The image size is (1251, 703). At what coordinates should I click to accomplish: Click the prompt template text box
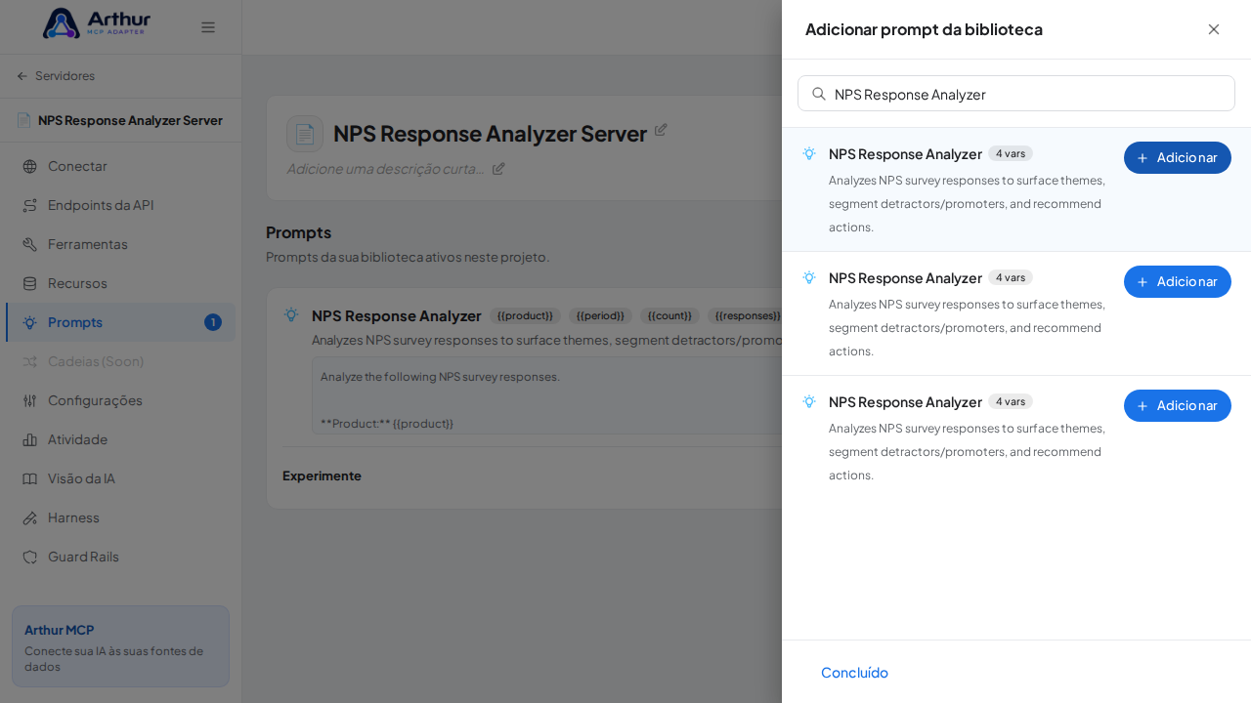tap(547, 395)
